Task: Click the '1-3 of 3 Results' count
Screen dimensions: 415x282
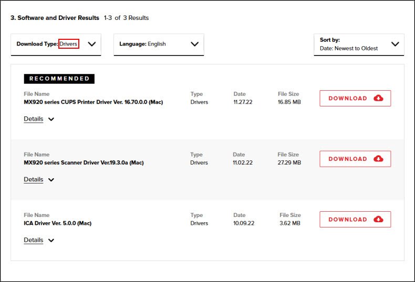Action: point(126,18)
